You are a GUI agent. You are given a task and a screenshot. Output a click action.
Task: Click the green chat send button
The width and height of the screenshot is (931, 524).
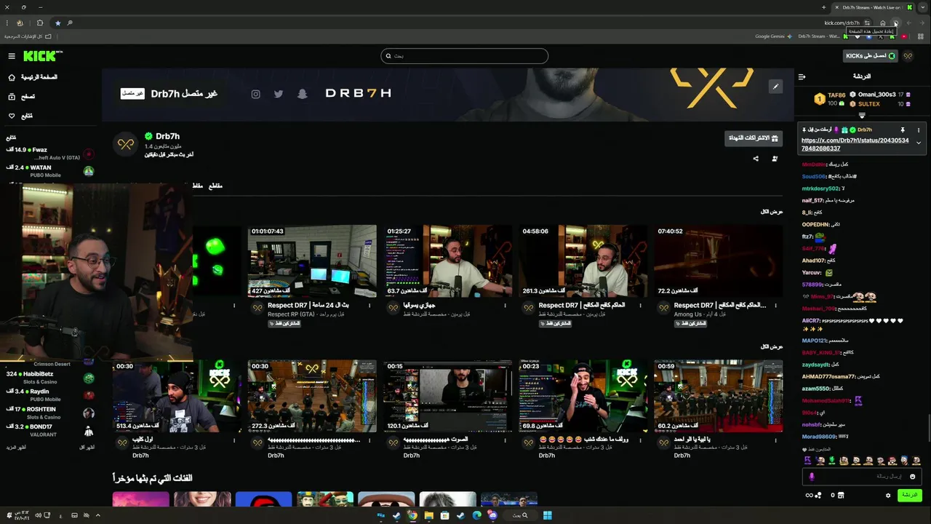[x=910, y=495]
